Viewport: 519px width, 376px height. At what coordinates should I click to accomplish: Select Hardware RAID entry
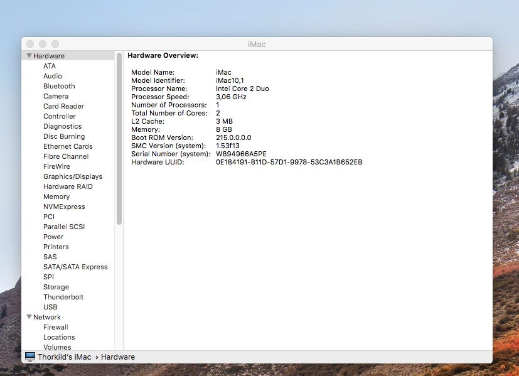pyautogui.click(x=68, y=186)
